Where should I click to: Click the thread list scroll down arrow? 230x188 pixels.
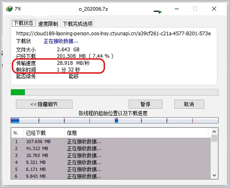pos(214,175)
